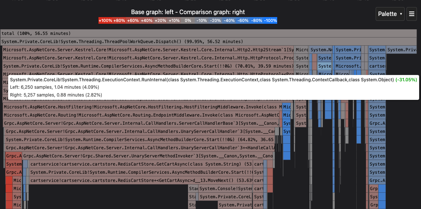
Task: Select the <GetCartAsync>d__13.MoveNext() frame
Action: [x=142, y=180]
